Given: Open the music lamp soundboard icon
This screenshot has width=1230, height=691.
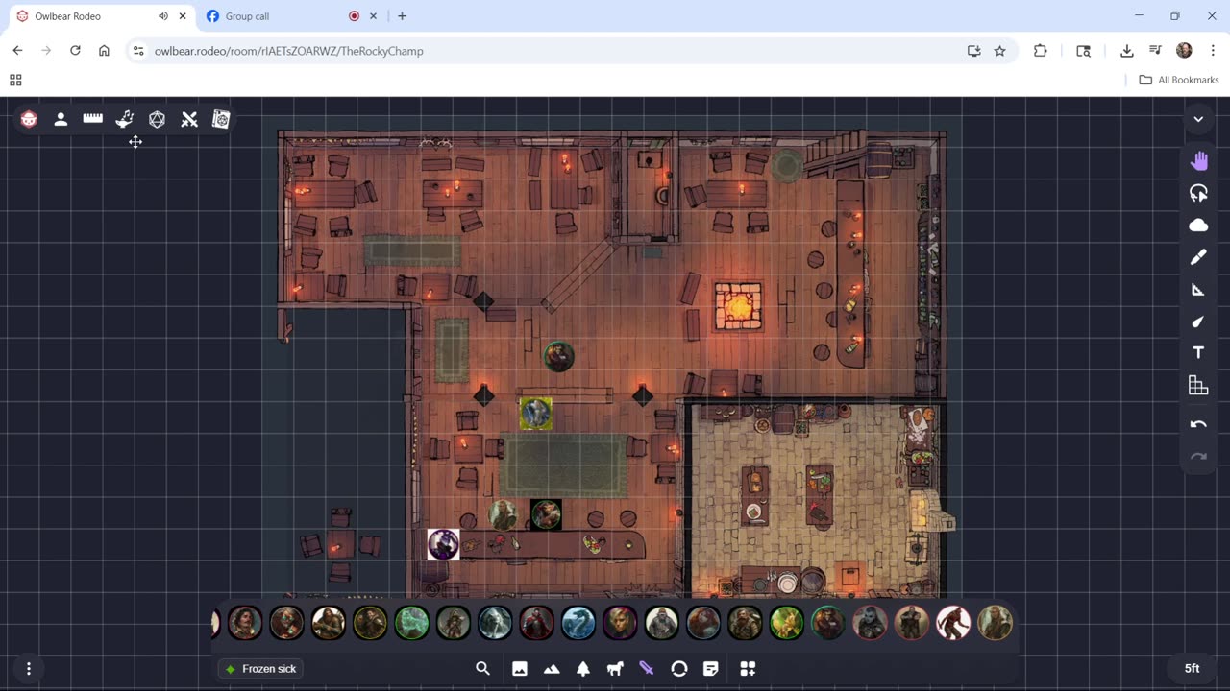Looking at the screenshot, I should (x=125, y=119).
